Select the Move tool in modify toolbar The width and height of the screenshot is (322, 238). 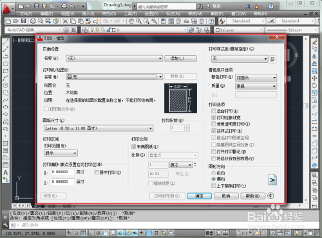coord(314,78)
